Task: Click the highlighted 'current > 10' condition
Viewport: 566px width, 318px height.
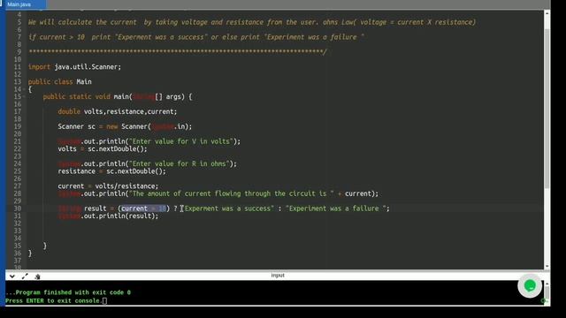Action: [143, 208]
